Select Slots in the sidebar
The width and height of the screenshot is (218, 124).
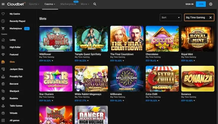pos(12,62)
